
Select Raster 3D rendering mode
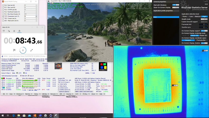[203, 35]
